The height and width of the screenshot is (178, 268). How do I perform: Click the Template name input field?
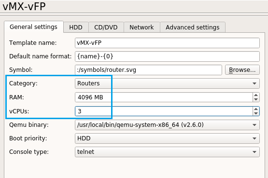coord(167,43)
